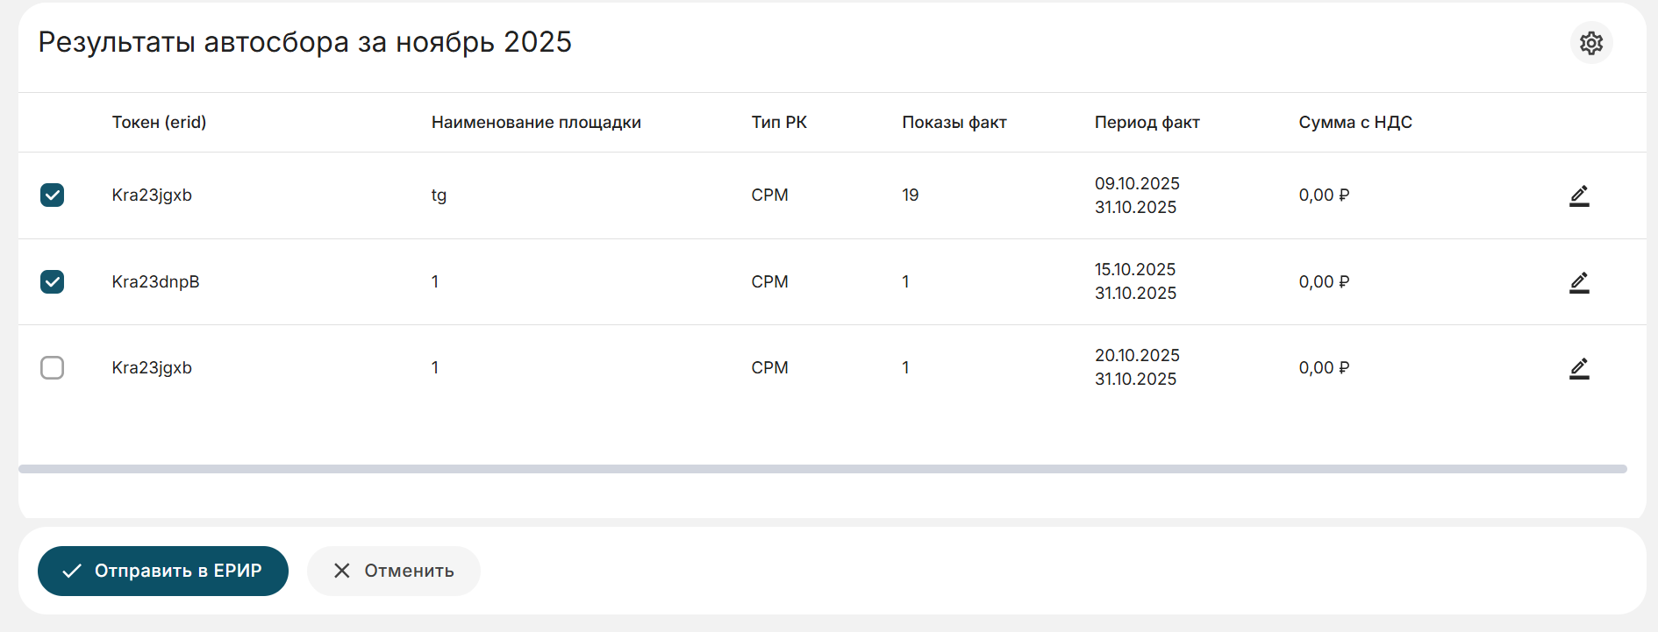The image size is (1658, 632).
Task: Select the Тип РК column header
Action: [778, 122]
